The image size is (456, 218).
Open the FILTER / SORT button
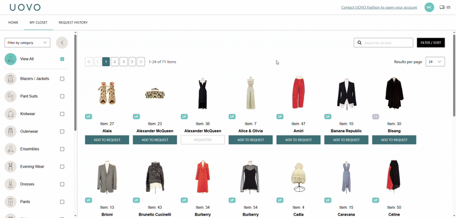(x=431, y=43)
